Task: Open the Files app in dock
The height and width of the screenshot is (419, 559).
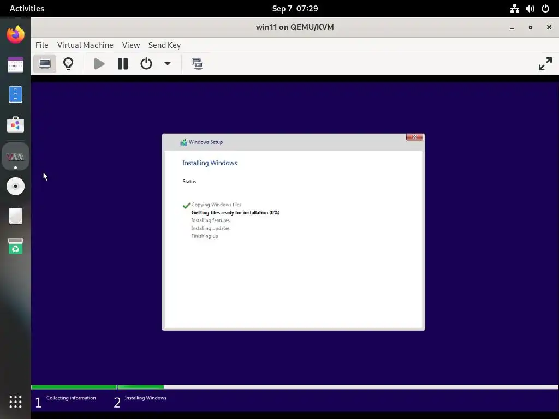Action: coord(15,95)
